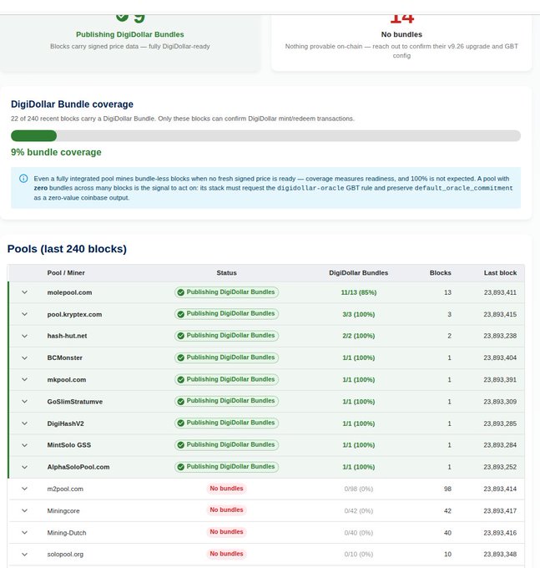Image resolution: width=540 pixels, height=568 pixels.
Task: Click the 11/13 (85%) bundles value
Action: coord(359,292)
